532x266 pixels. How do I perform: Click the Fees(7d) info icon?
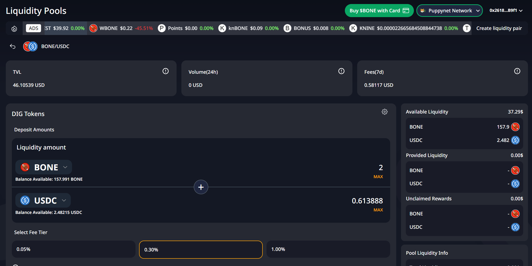click(517, 71)
